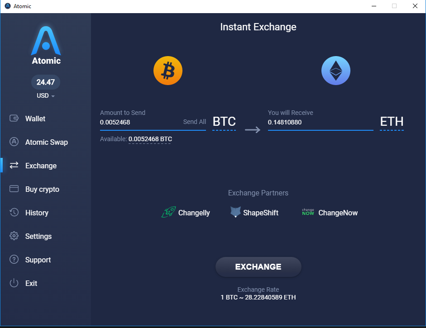The image size is (426, 328).
Task: Click the ChangeNow partner name
Action: coord(338,213)
